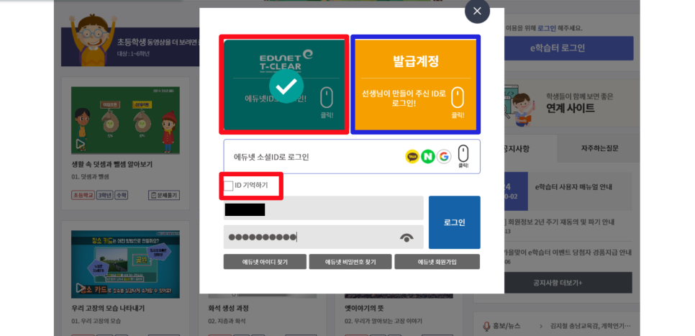Screen dimensions: 695x336
Task: Click the Naver social login icon
Action: 428,156
